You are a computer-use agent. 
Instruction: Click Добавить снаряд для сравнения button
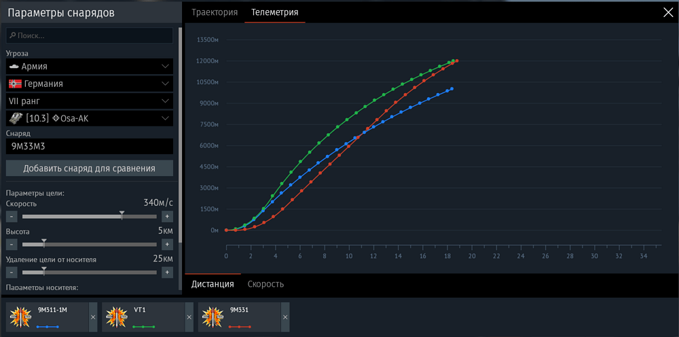coord(90,168)
